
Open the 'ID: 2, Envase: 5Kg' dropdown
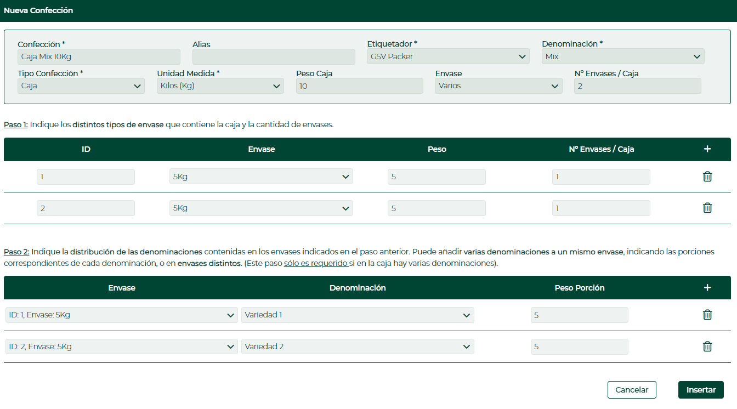122,346
